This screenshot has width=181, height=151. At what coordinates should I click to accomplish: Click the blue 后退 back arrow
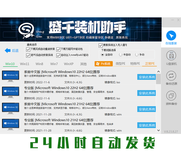(8, 51)
